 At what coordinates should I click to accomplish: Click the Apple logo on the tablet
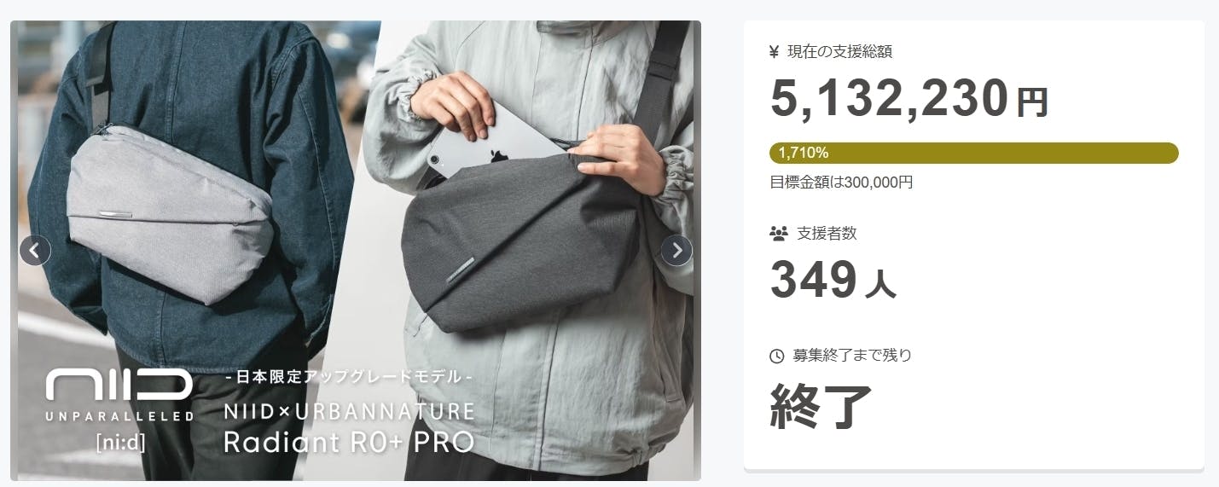point(496,155)
